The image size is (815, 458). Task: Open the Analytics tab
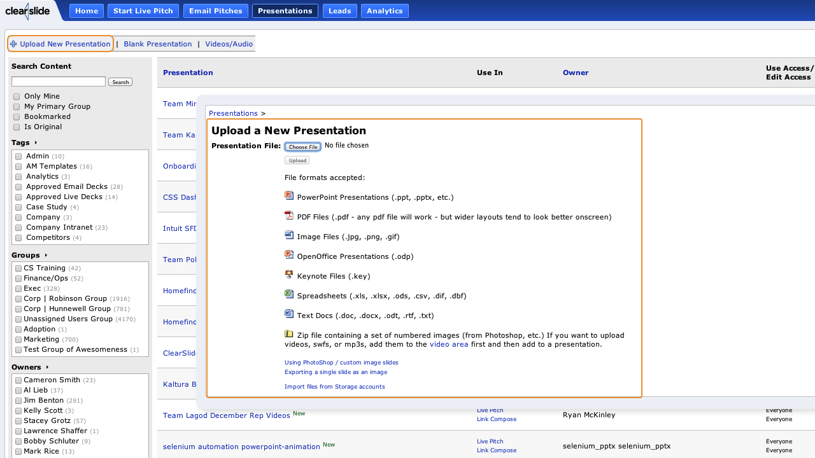tap(385, 11)
